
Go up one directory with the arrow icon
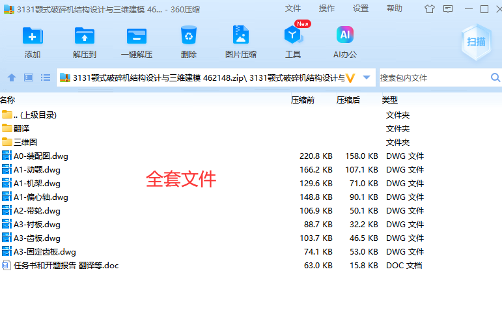point(12,77)
